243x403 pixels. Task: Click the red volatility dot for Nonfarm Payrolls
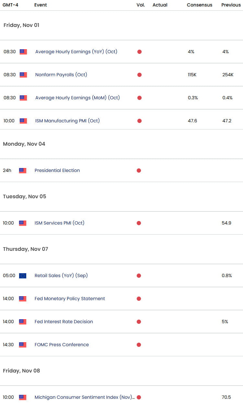click(139, 75)
